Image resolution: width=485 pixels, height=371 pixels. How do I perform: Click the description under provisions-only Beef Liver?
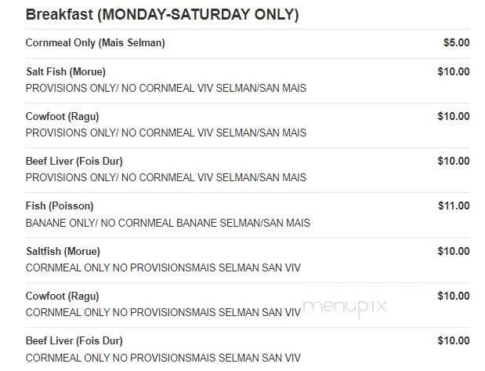pos(165,177)
